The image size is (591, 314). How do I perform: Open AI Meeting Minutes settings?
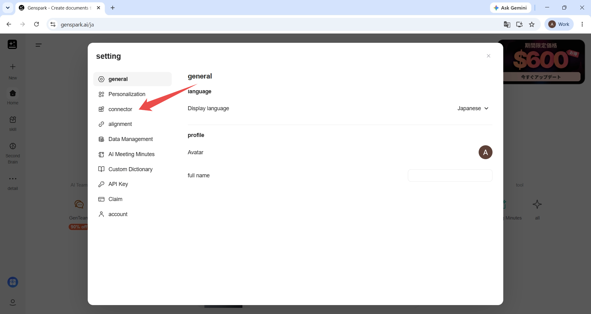[x=132, y=154]
